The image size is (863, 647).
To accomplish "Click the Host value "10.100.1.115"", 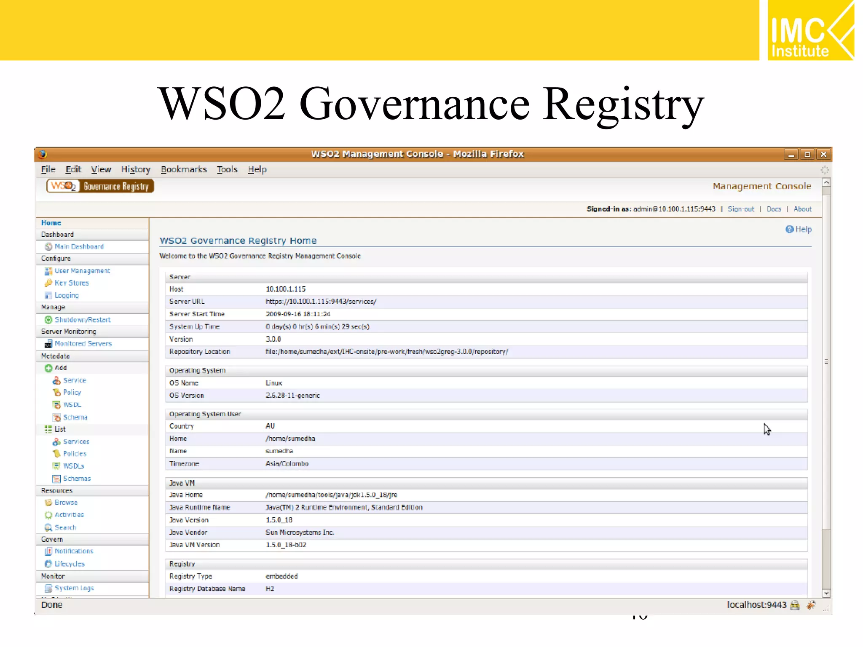I will [x=285, y=289].
